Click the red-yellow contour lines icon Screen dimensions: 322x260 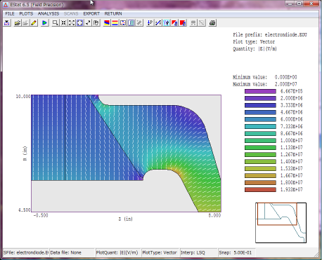[x=115, y=23]
